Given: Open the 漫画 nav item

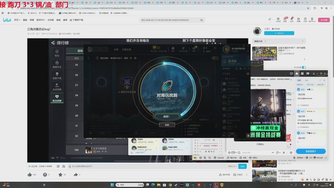Looking at the screenshot, I should 58,20.
